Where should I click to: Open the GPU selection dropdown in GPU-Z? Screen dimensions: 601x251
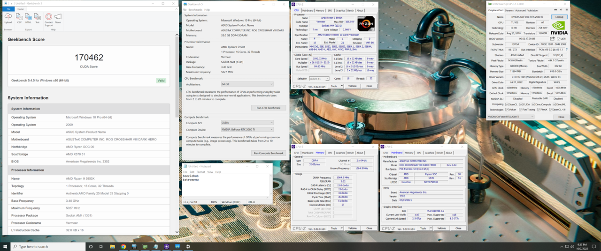[510, 117]
